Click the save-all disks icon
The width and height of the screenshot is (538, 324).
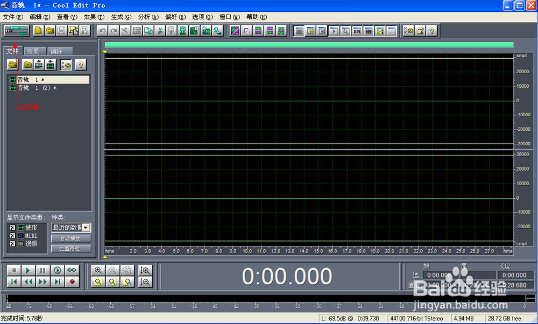coord(73,31)
